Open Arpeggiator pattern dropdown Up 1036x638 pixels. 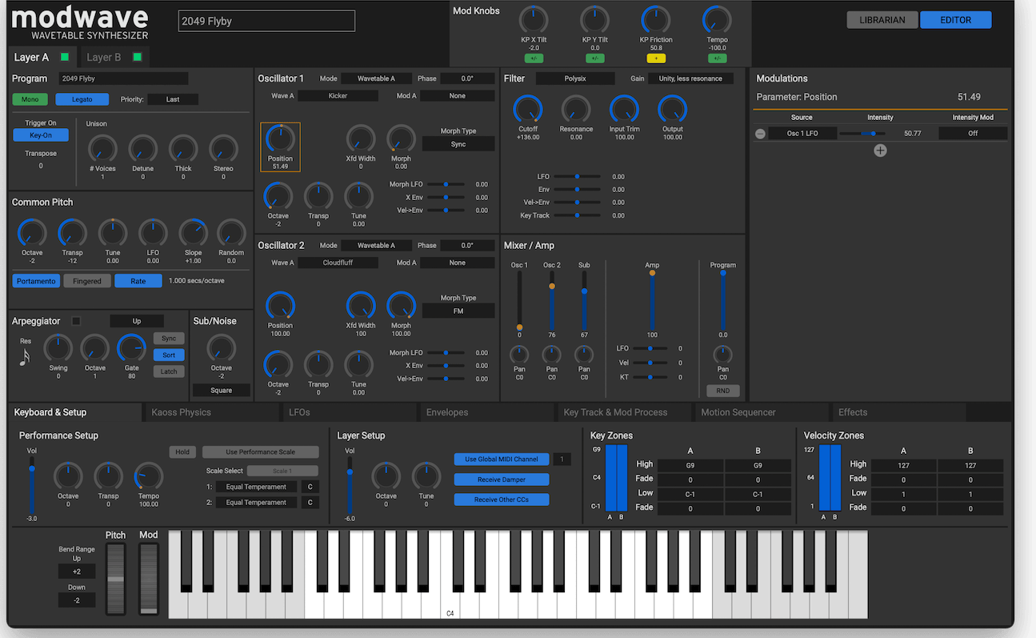click(137, 321)
